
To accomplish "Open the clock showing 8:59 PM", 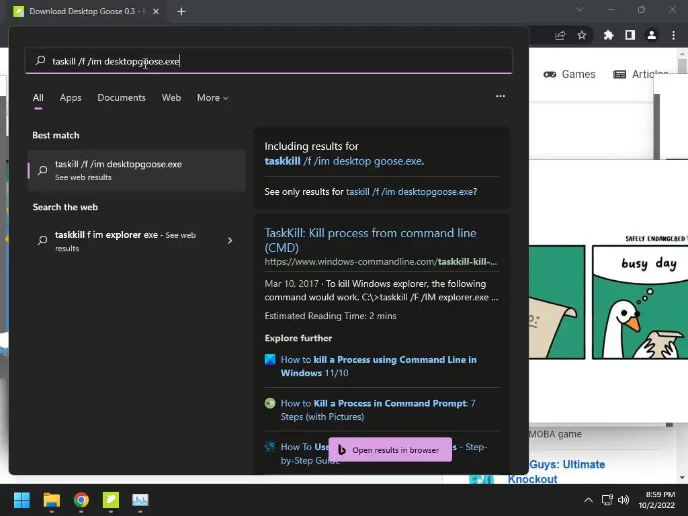I will [x=657, y=500].
